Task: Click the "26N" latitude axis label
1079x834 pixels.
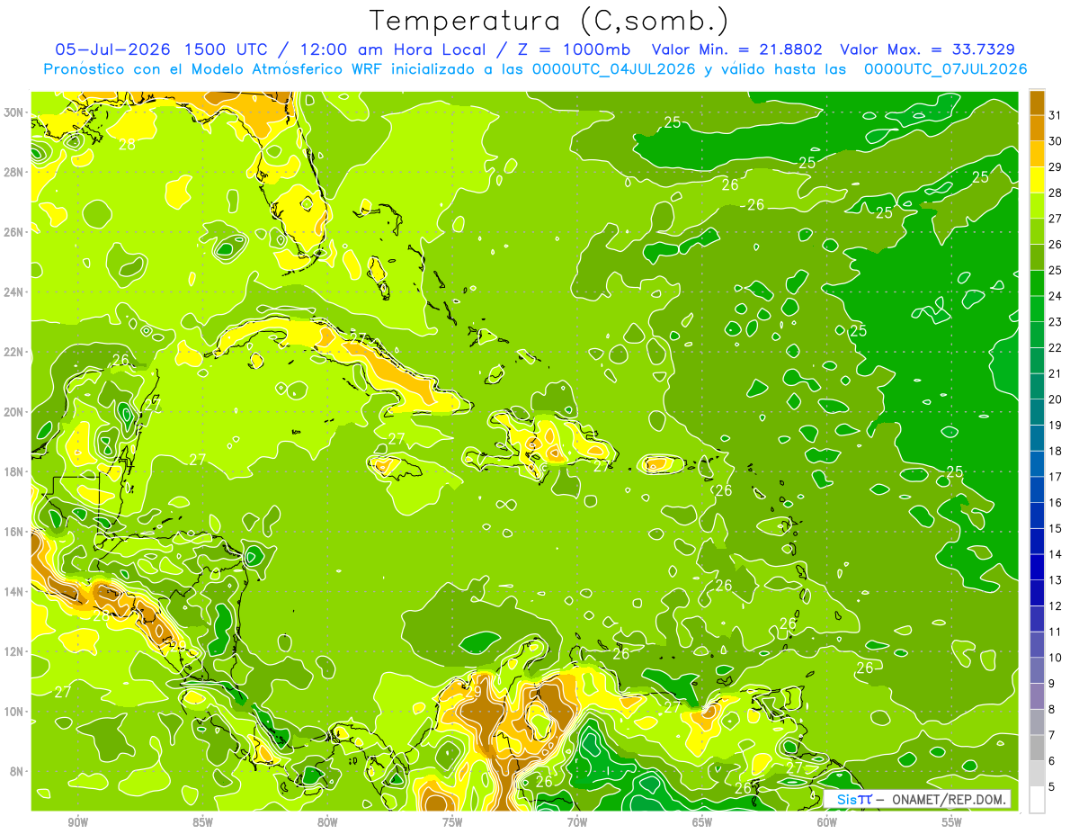Action: pyautogui.click(x=13, y=232)
